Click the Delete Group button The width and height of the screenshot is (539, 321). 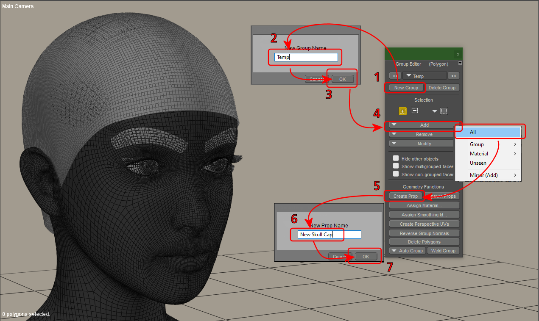(x=442, y=88)
